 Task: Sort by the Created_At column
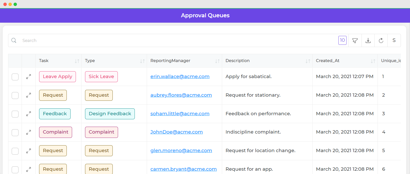click(x=373, y=61)
